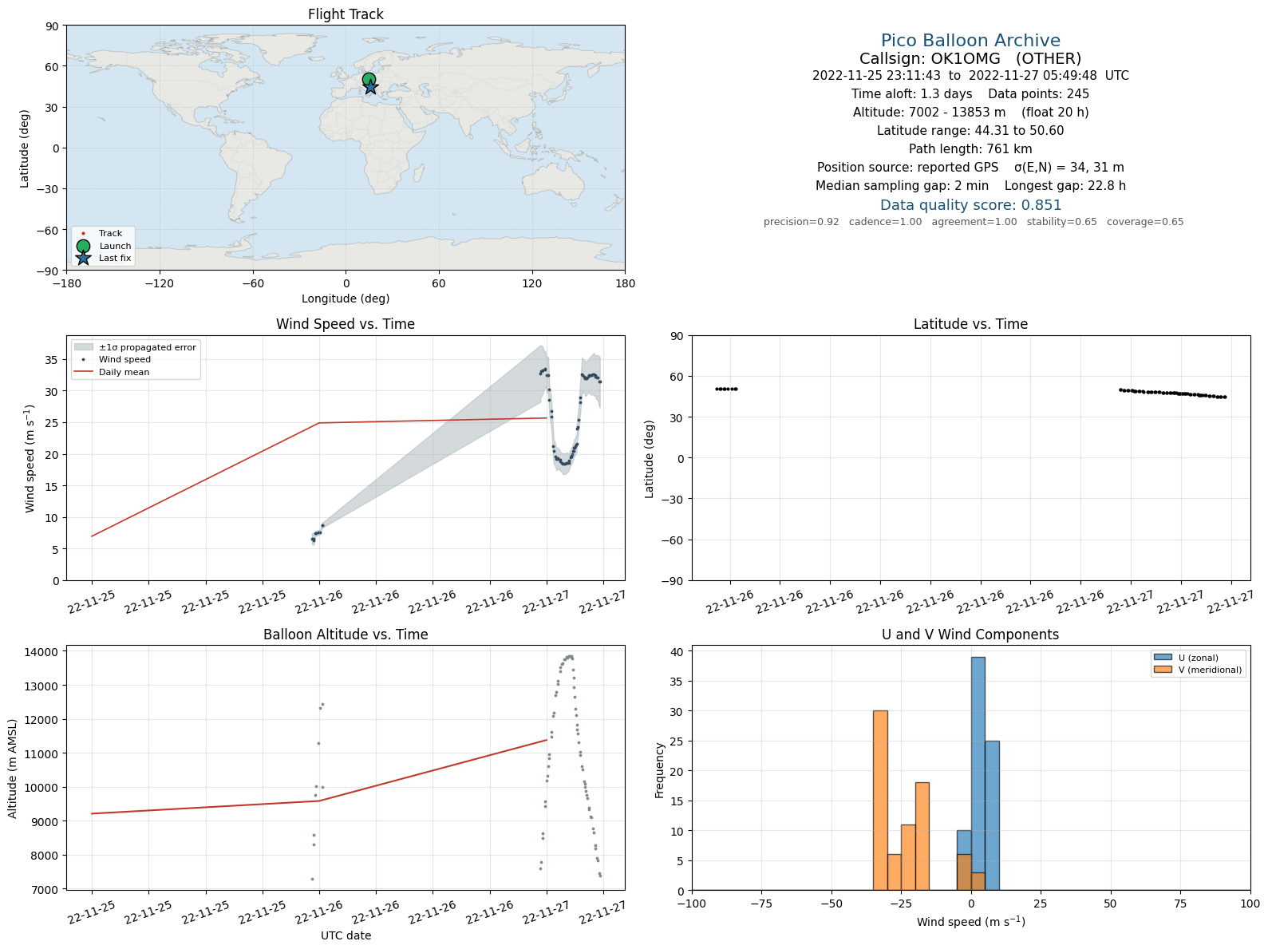This screenshot has height=949, width=1268.
Task: Click the blue U bar reaching frequency 25
Action: pos(992,816)
